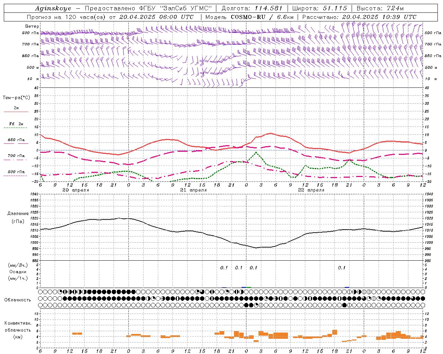
Task: Click the tallest orange convective bar near 18h 22 апреля
Action: tap(335, 332)
